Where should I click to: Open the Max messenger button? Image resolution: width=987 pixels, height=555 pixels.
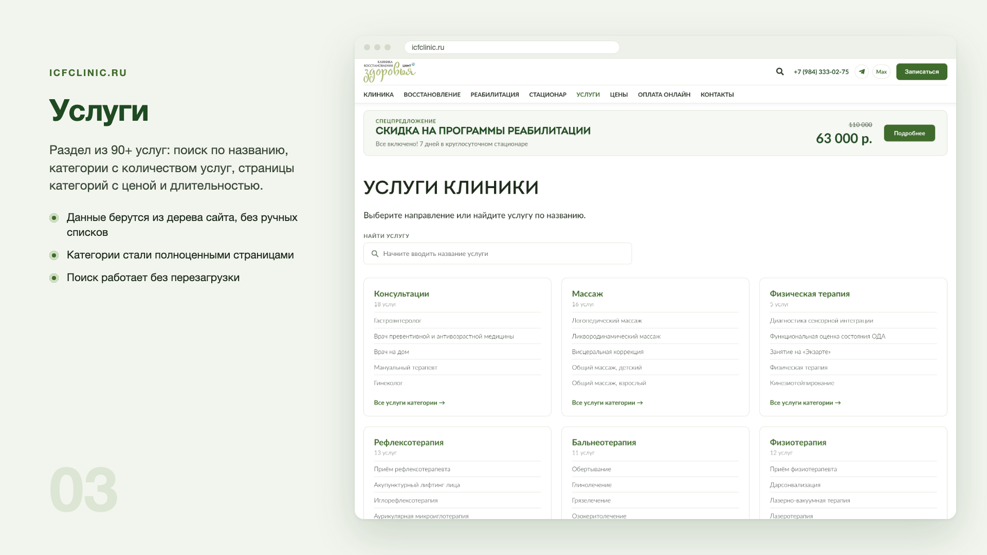[x=882, y=72]
